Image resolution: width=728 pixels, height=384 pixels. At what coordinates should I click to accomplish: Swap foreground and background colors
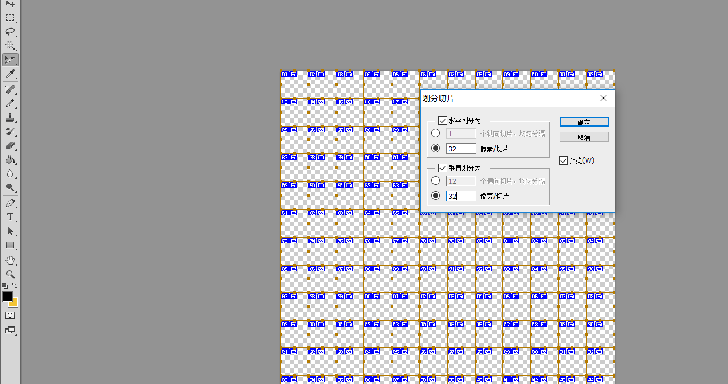15,285
